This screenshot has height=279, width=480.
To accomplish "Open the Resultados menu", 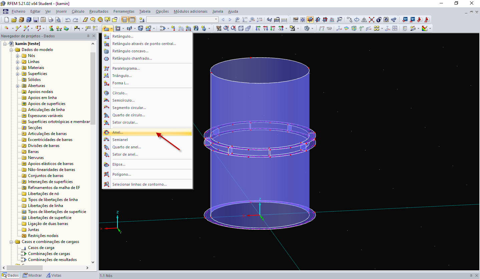I will point(99,11).
